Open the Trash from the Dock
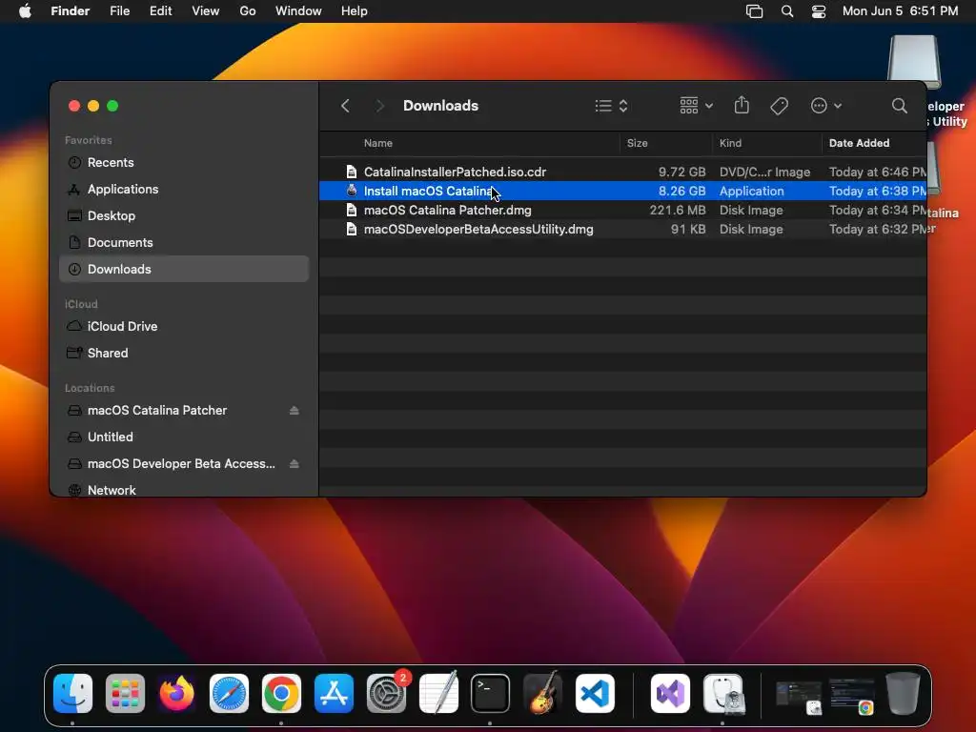Viewport: 976px width, 732px height. (x=904, y=693)
